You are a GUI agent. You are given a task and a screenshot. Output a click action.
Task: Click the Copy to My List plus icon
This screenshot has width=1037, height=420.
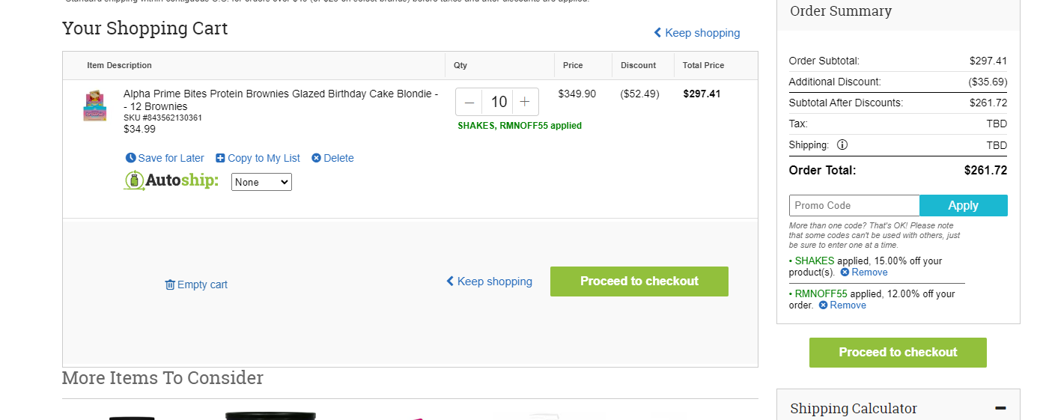(220, 158)
